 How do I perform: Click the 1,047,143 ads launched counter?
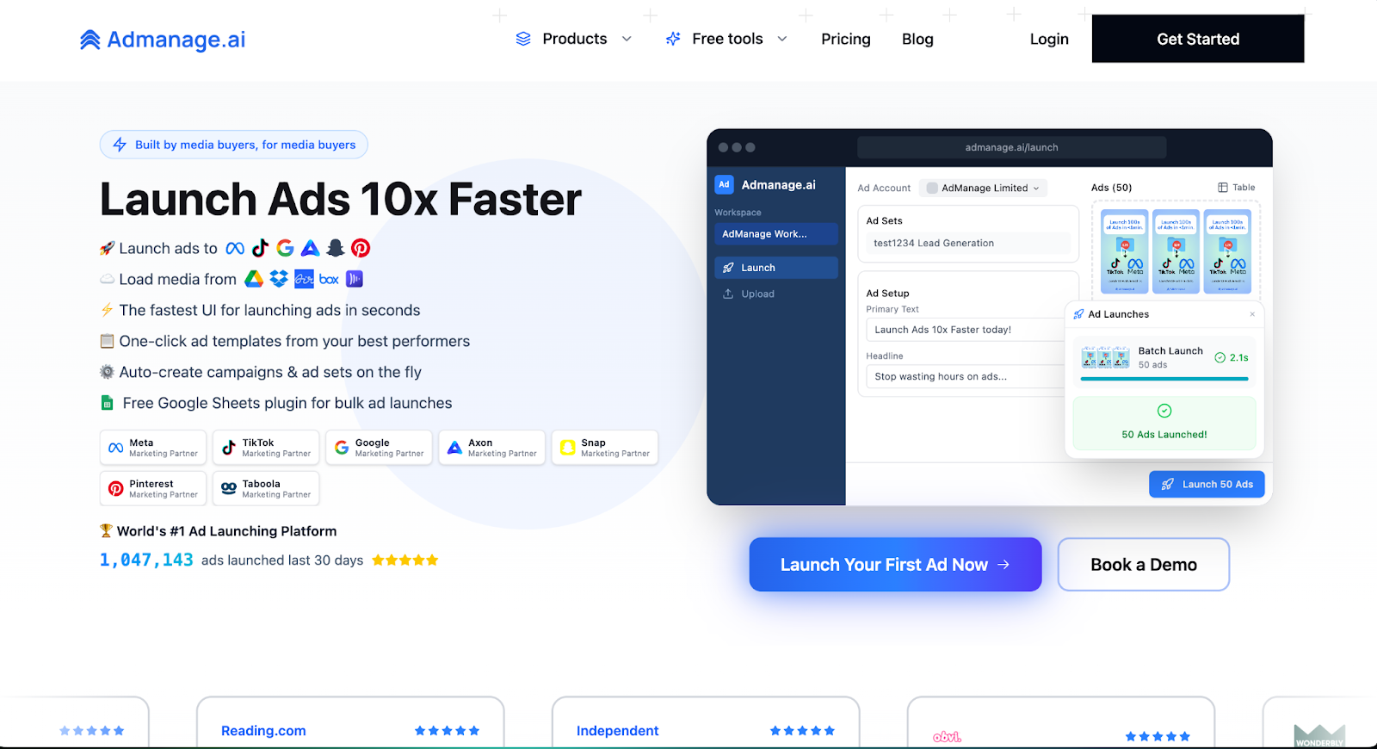click(x=146, y=560)
